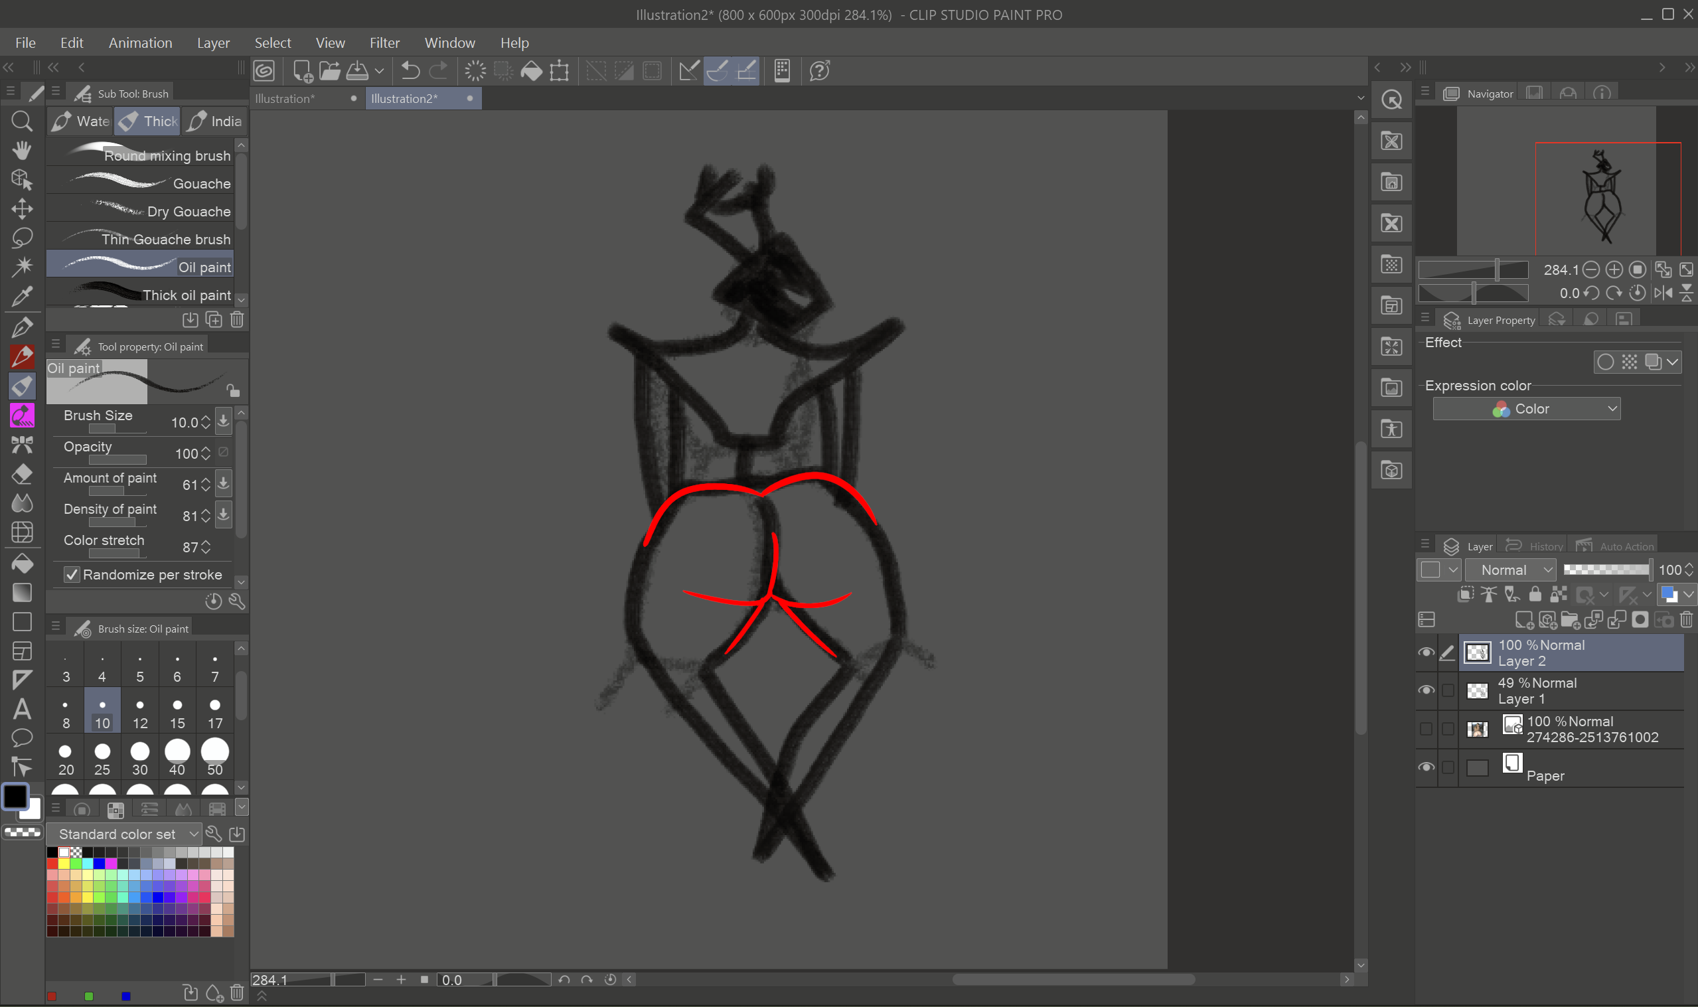Toggle Randomize per stroke checkbox
1698x1007 pixels.
tap(72, 575)
